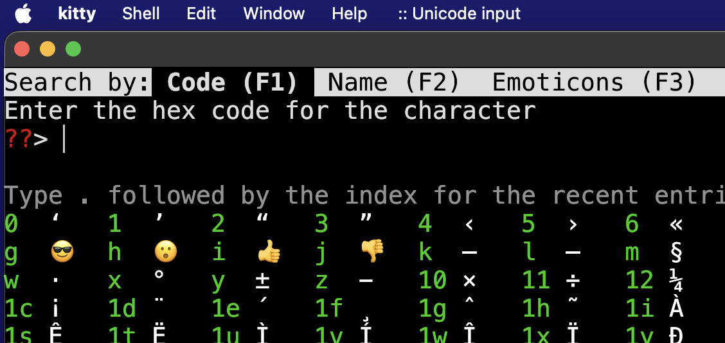Image resolution: width=725 pixels, height=343 pixels.
Task: Click the circumflex ˆ in entry 1g
Action: 469,300
